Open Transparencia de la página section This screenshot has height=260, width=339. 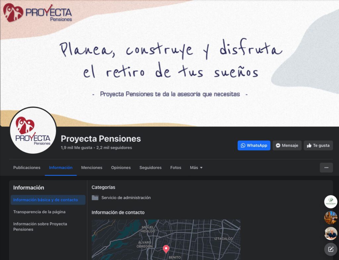coord(39,212)
